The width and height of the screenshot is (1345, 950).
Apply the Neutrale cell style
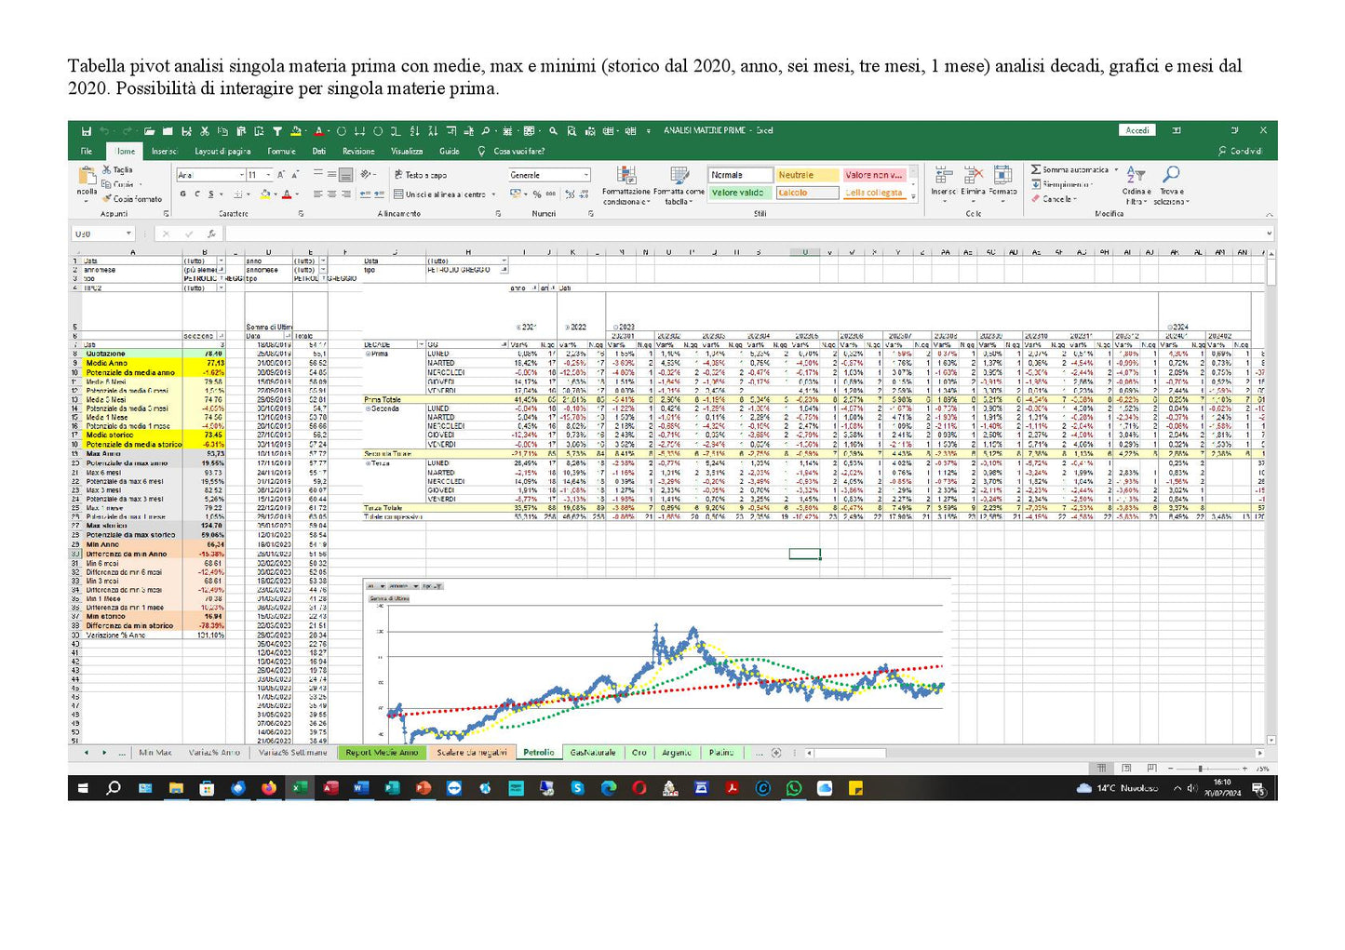806,175
